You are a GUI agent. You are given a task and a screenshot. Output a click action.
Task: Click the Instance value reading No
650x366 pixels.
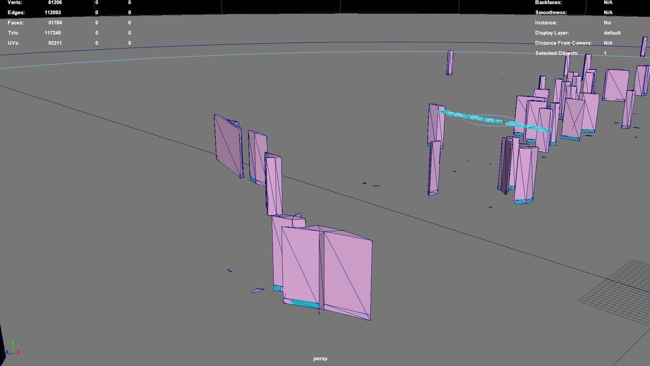(x=607, y=23)
